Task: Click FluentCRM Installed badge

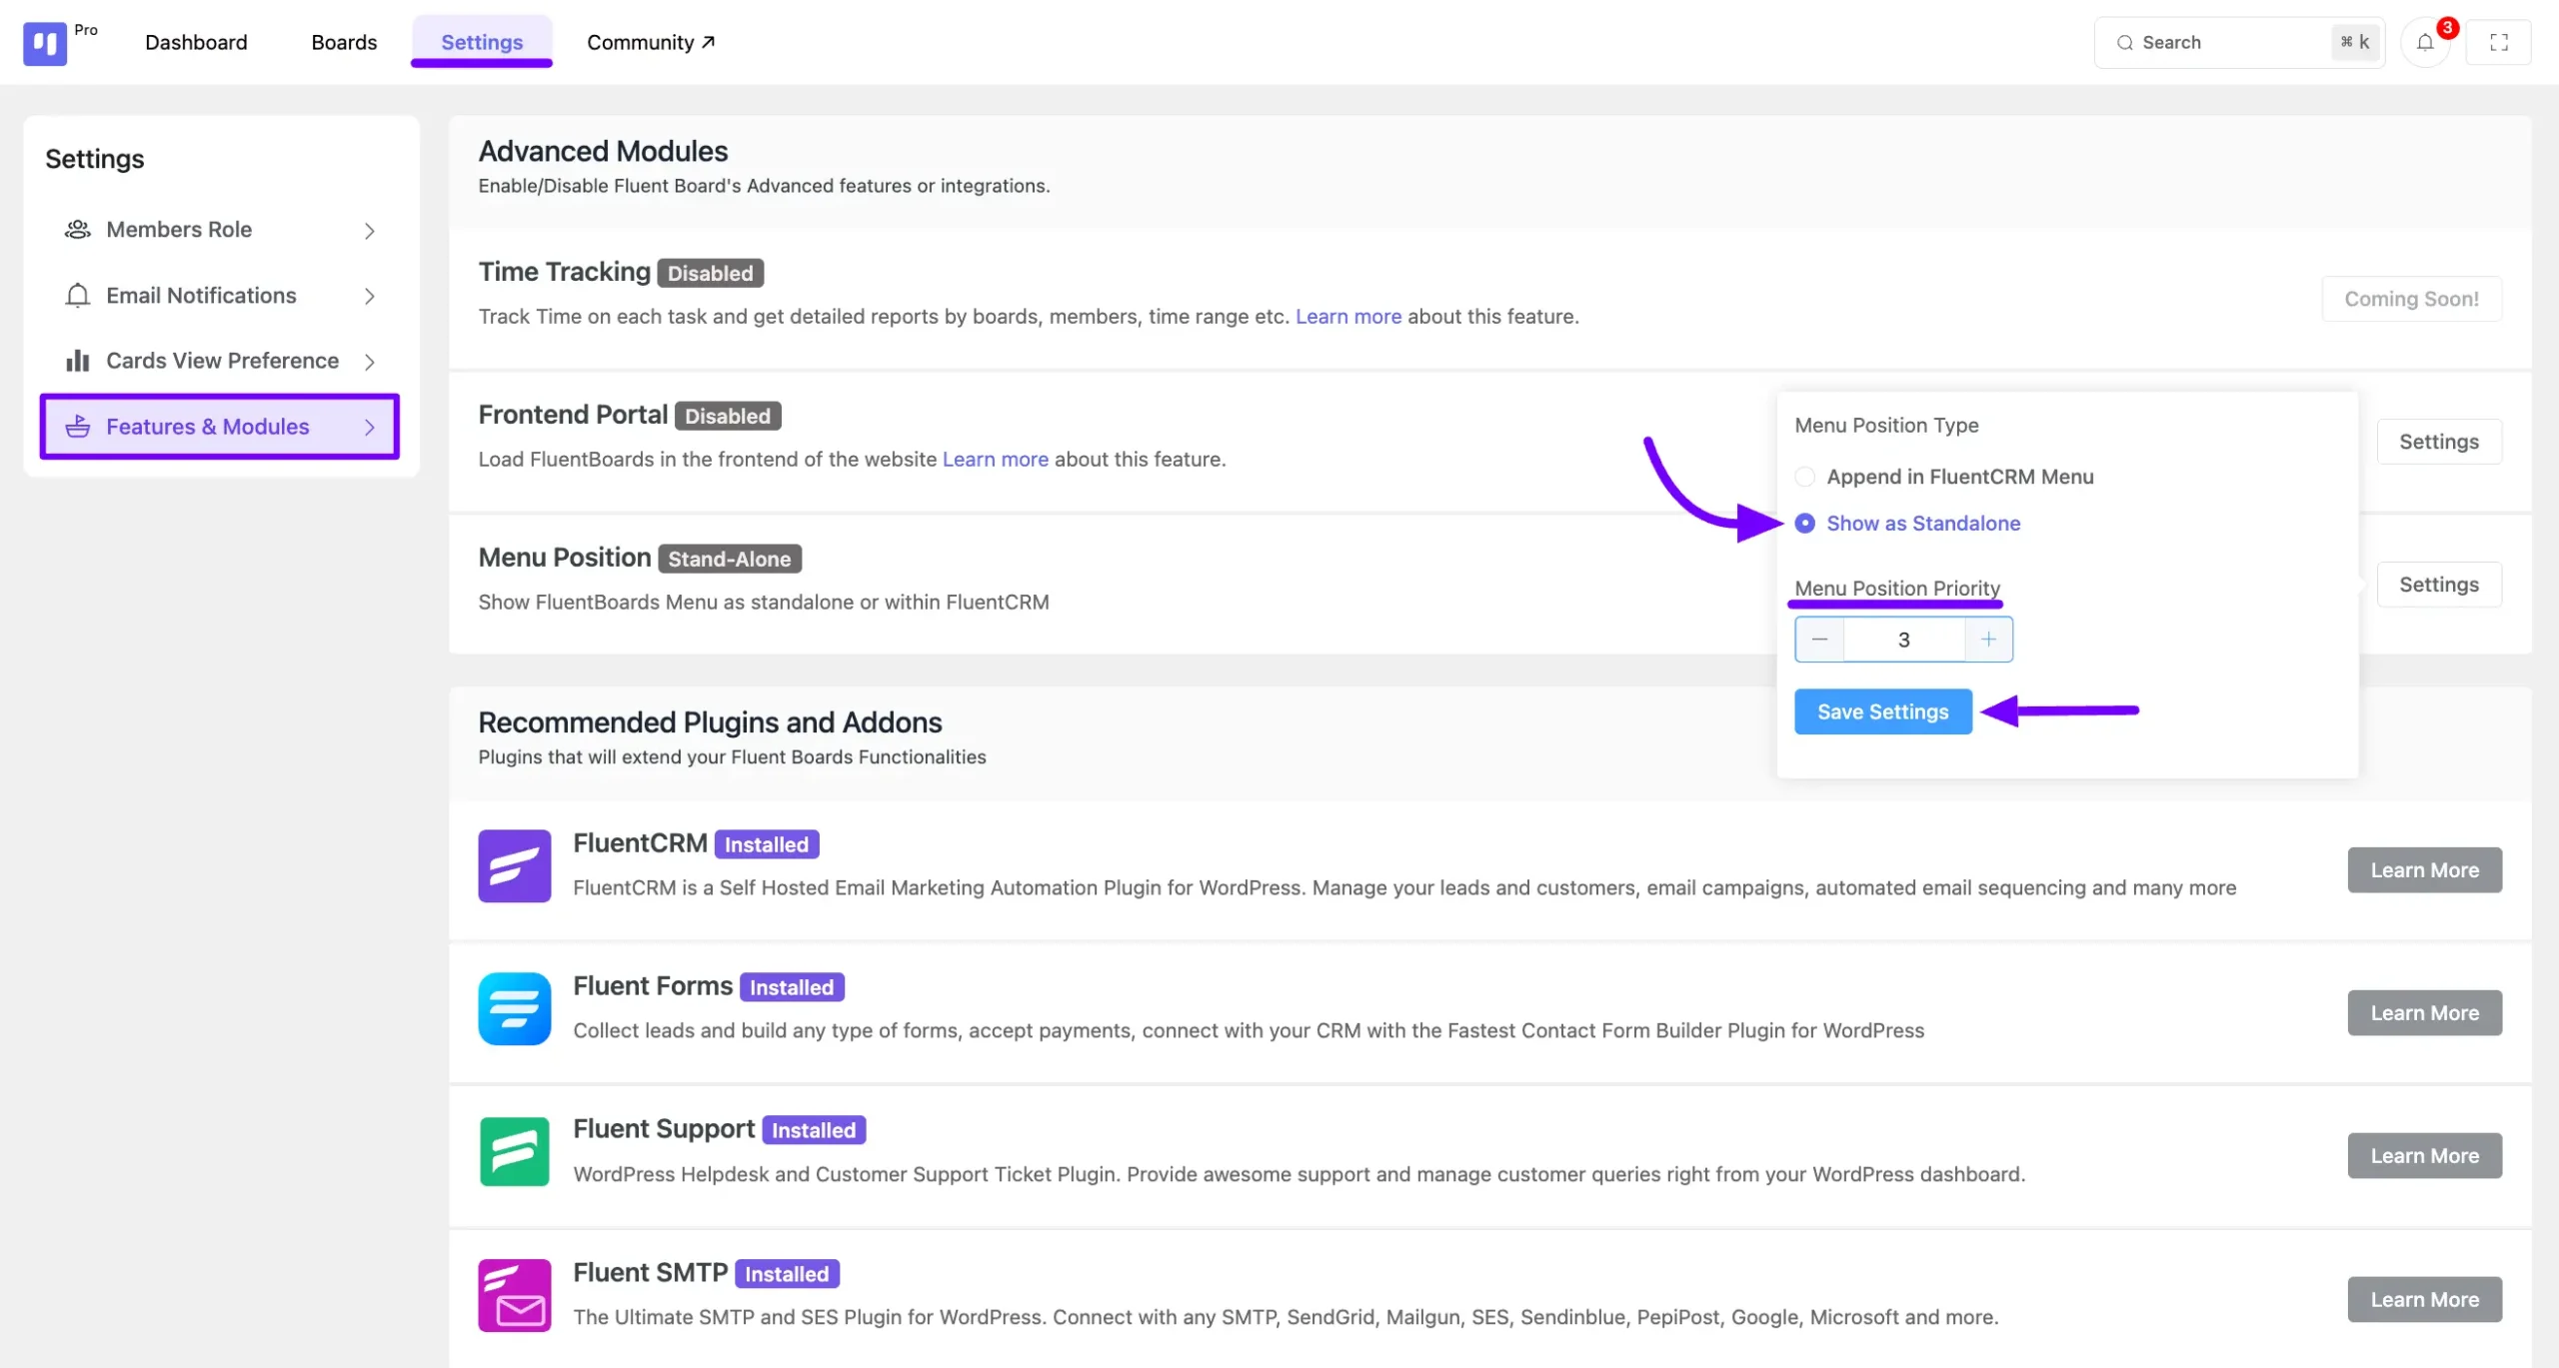Action: click(x=767, y=844)
